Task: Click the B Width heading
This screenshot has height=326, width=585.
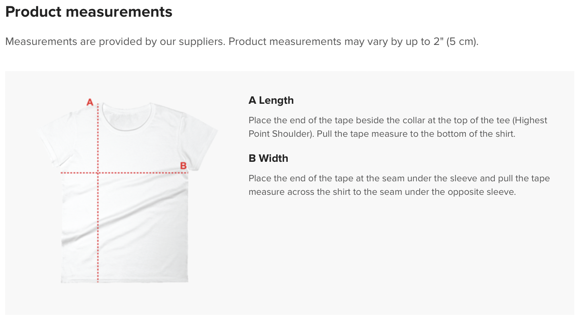Action: pos(268,158)
